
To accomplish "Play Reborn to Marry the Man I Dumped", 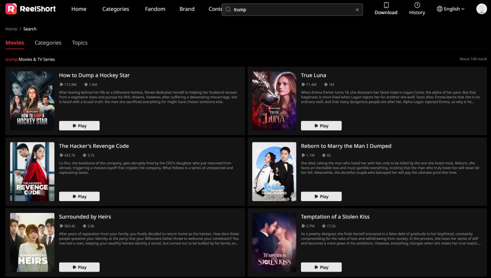I will click(321, 197).
